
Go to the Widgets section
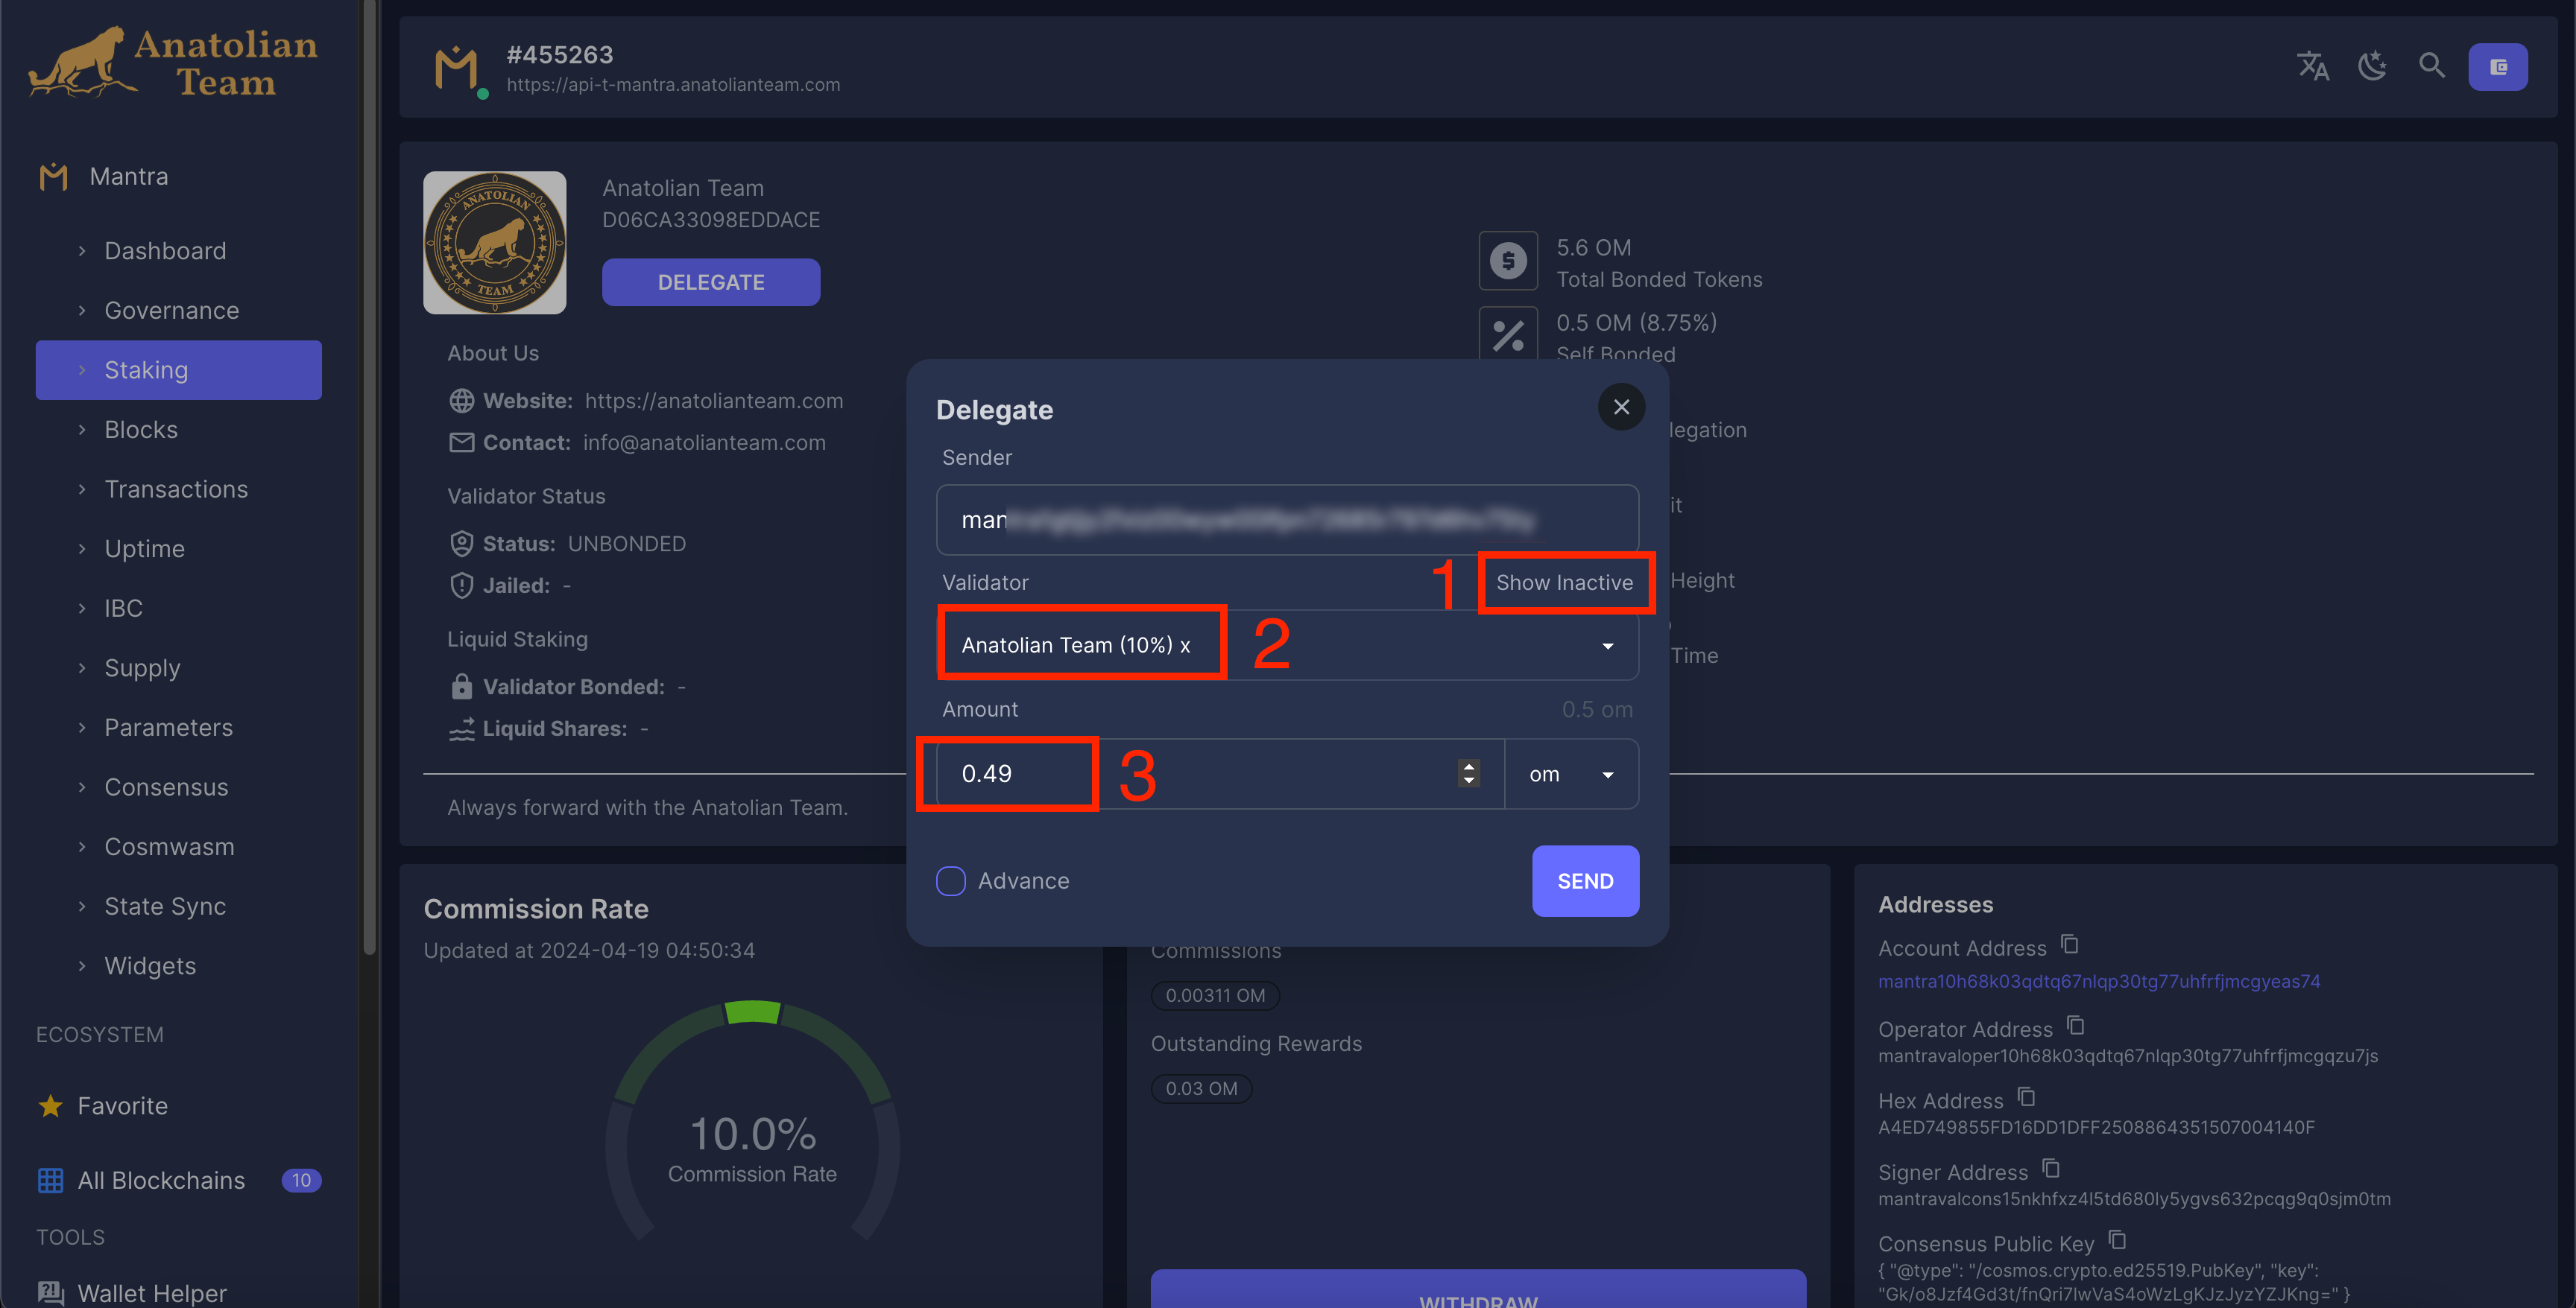179,966
